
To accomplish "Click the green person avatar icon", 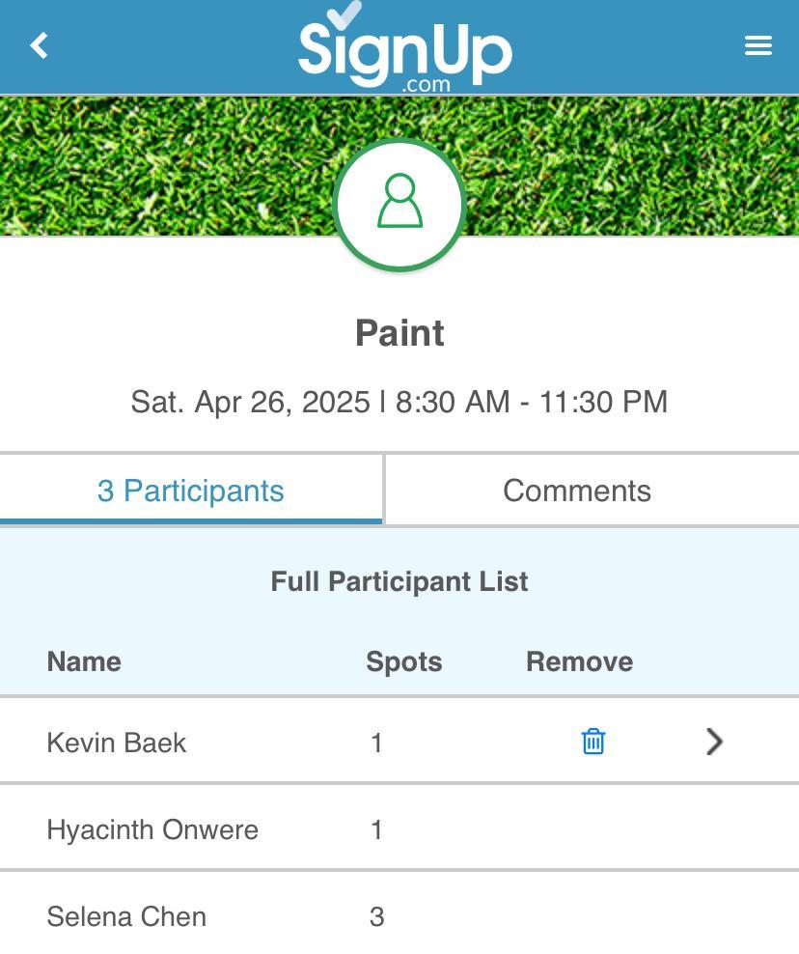I will pyautogui.click(x=399, y=204).
